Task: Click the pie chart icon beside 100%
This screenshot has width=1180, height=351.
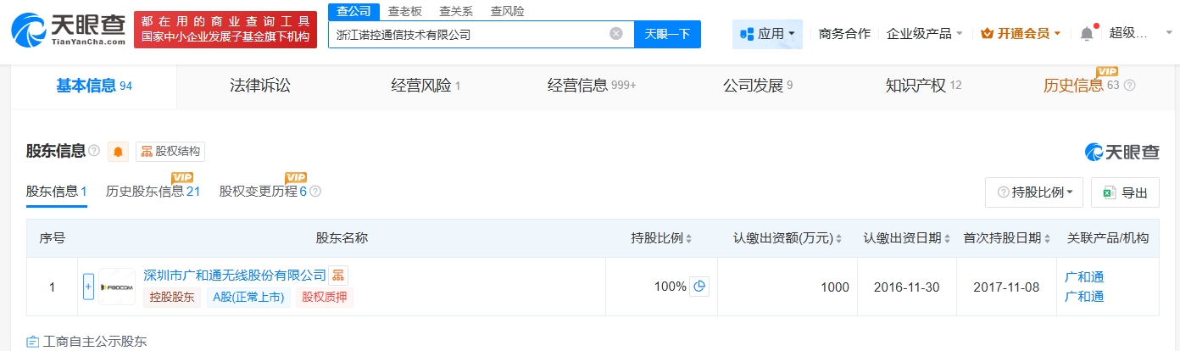Action: point(699,287)
